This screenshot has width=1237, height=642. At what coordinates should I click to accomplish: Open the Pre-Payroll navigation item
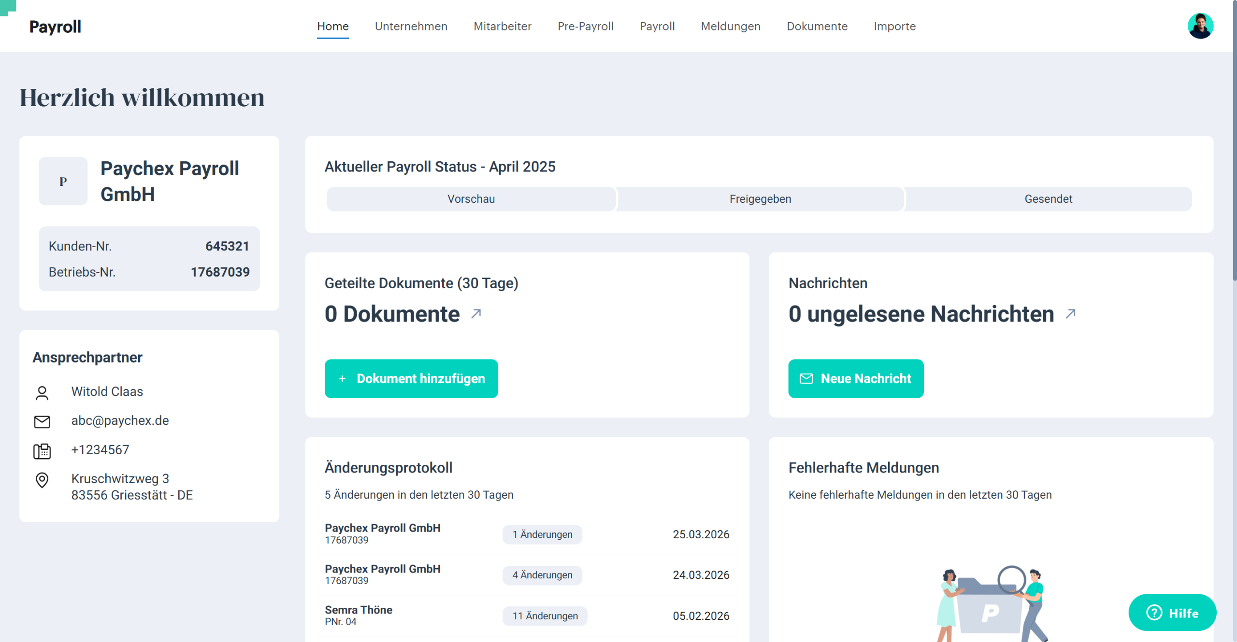click(585, 26)
